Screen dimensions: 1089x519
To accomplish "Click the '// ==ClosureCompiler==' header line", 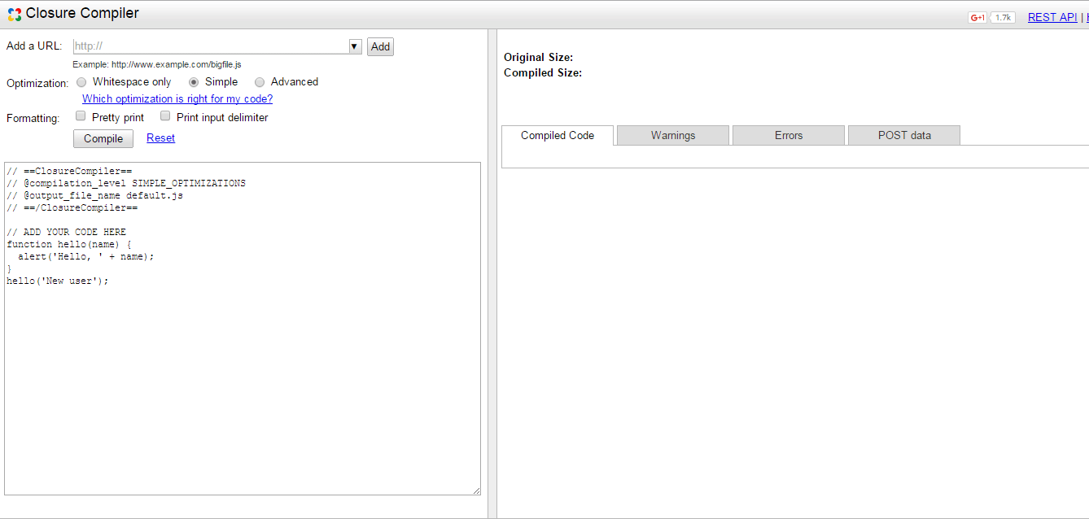I will tap(69, 171).
